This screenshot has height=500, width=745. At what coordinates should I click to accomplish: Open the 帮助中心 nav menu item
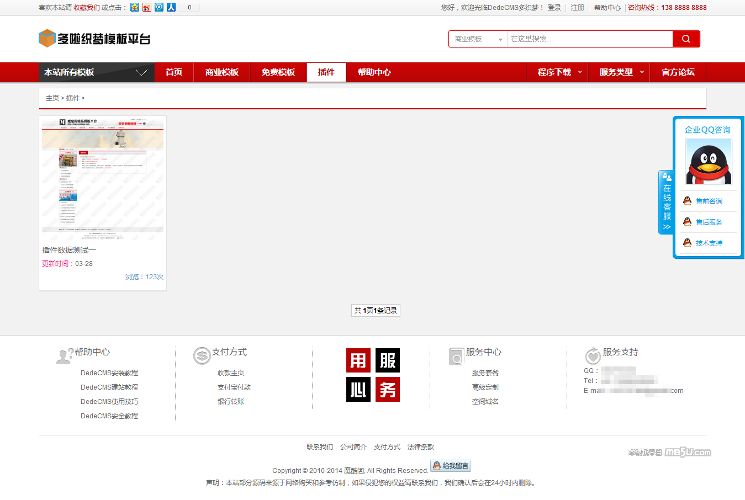click(374, 72)
